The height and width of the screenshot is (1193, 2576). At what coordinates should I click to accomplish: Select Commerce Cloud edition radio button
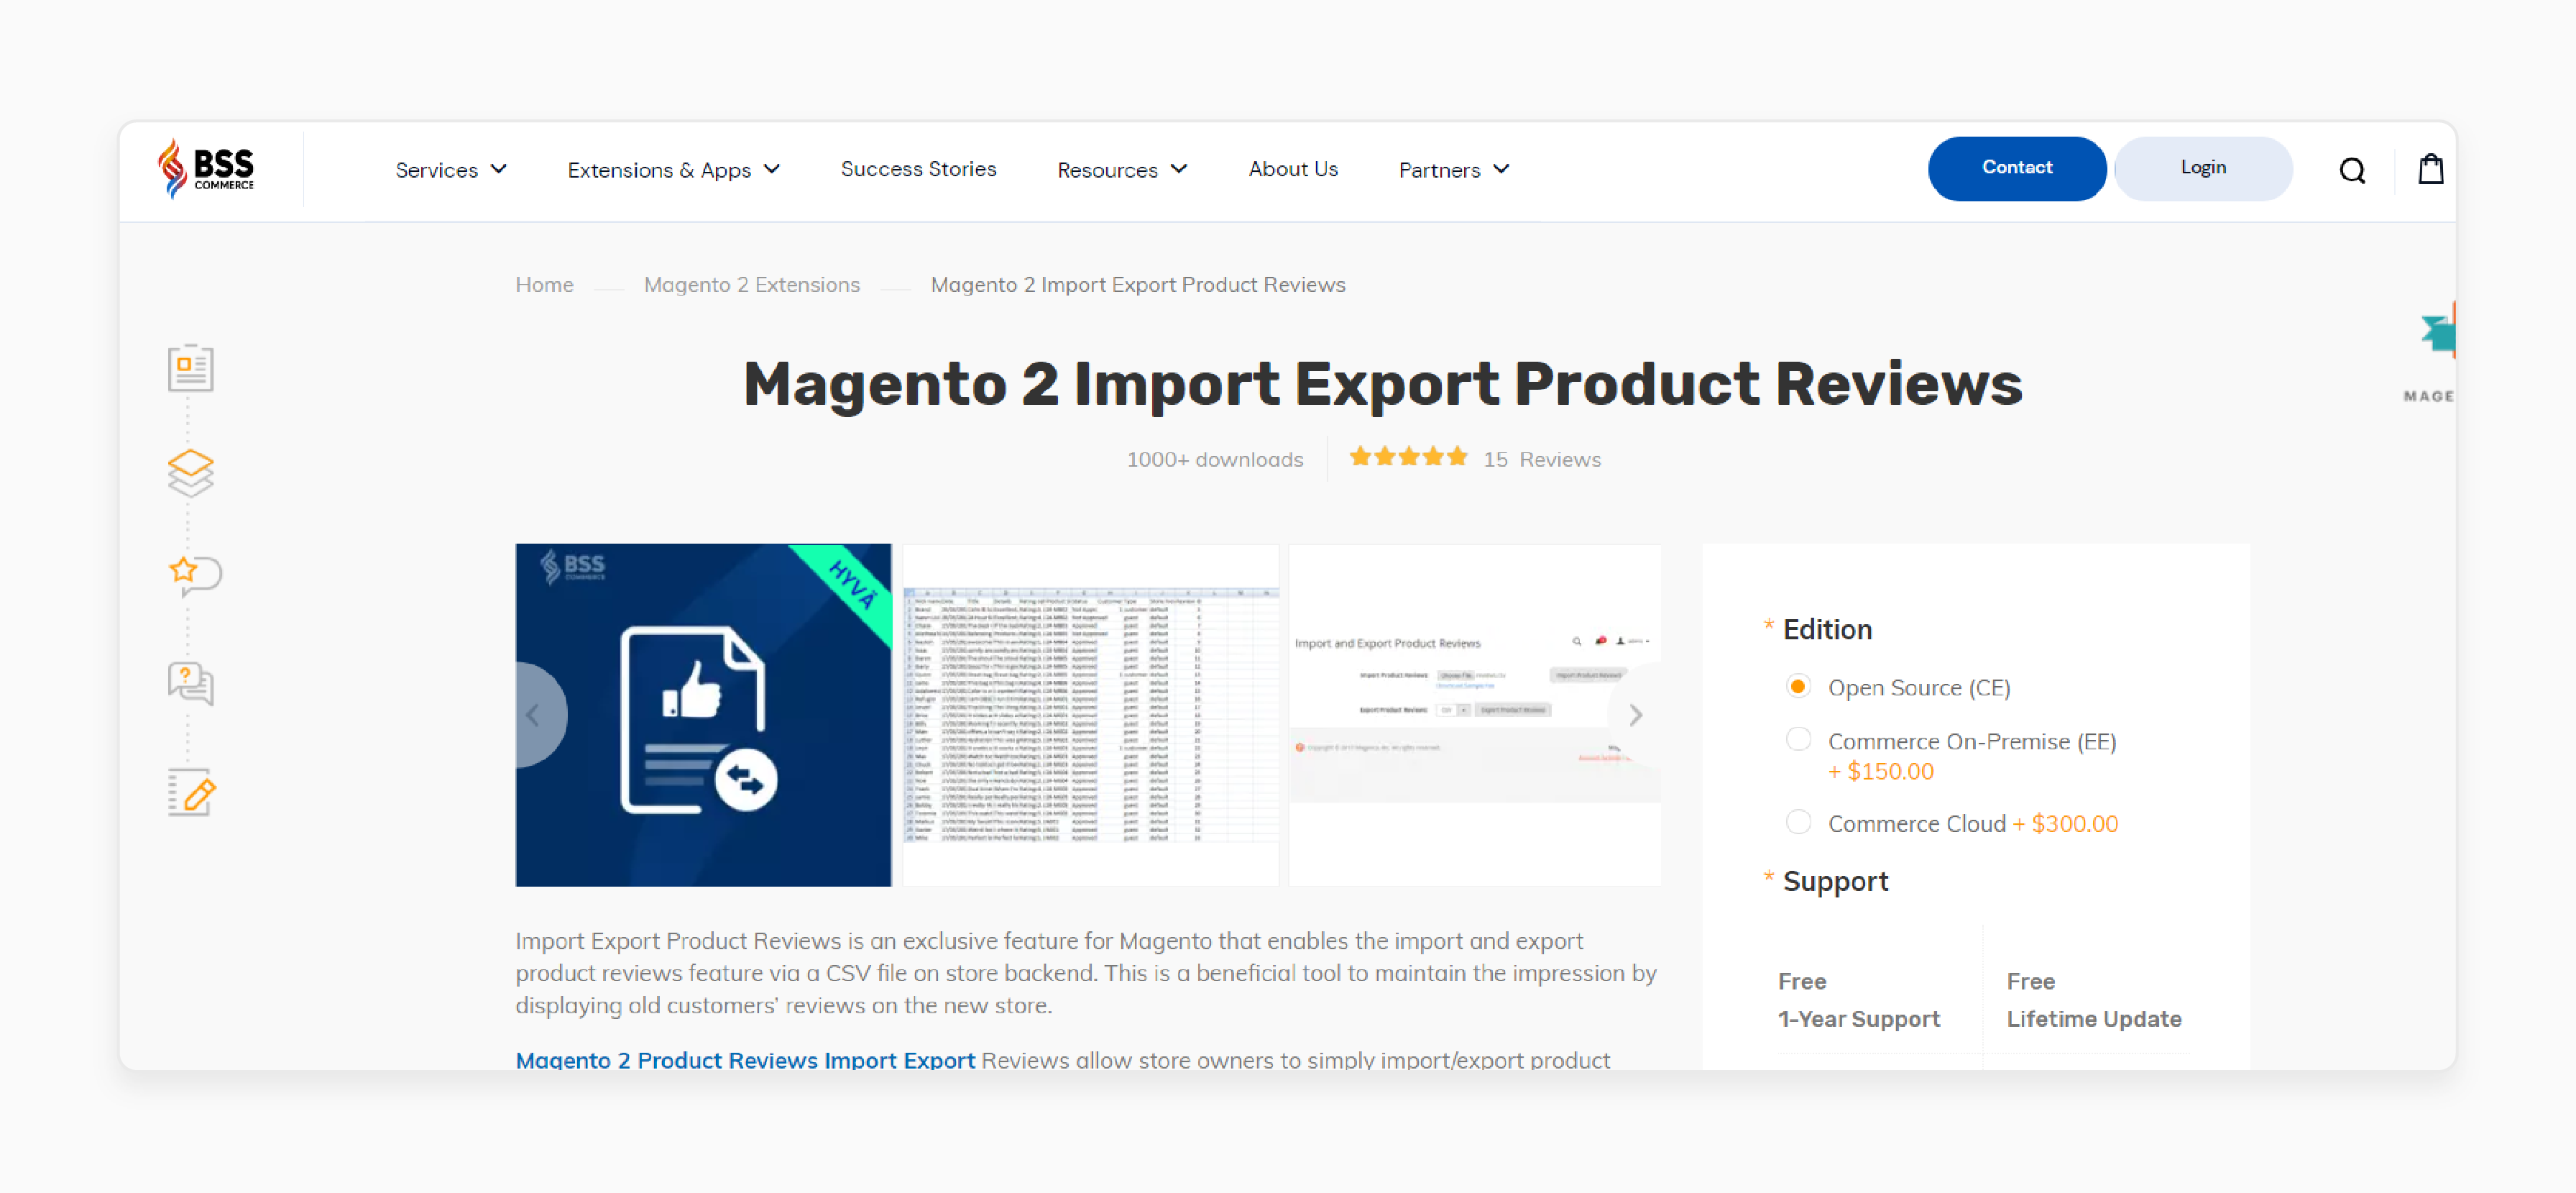(x=1794, y=823)
